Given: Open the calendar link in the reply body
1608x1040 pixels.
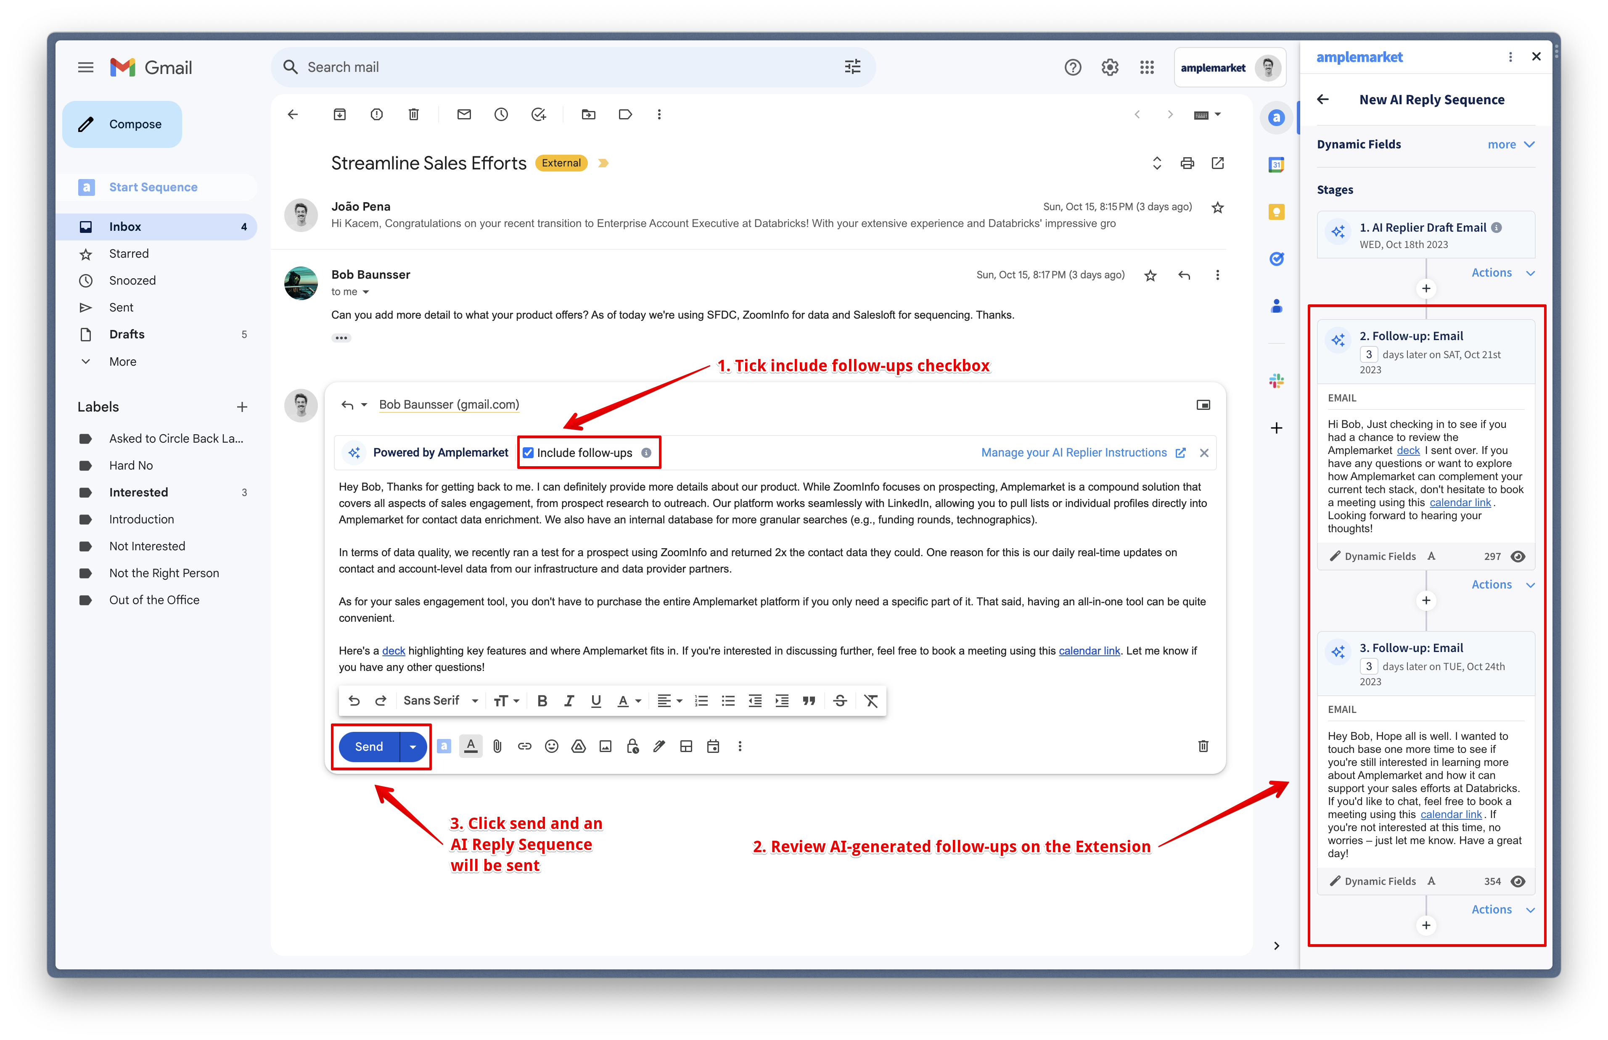Looking at the screenshot, I should 1090,651.
